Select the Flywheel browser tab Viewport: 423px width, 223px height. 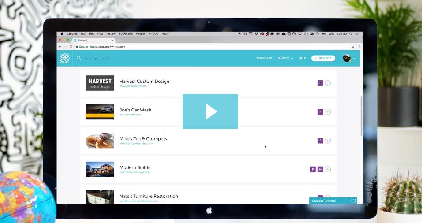93,40
